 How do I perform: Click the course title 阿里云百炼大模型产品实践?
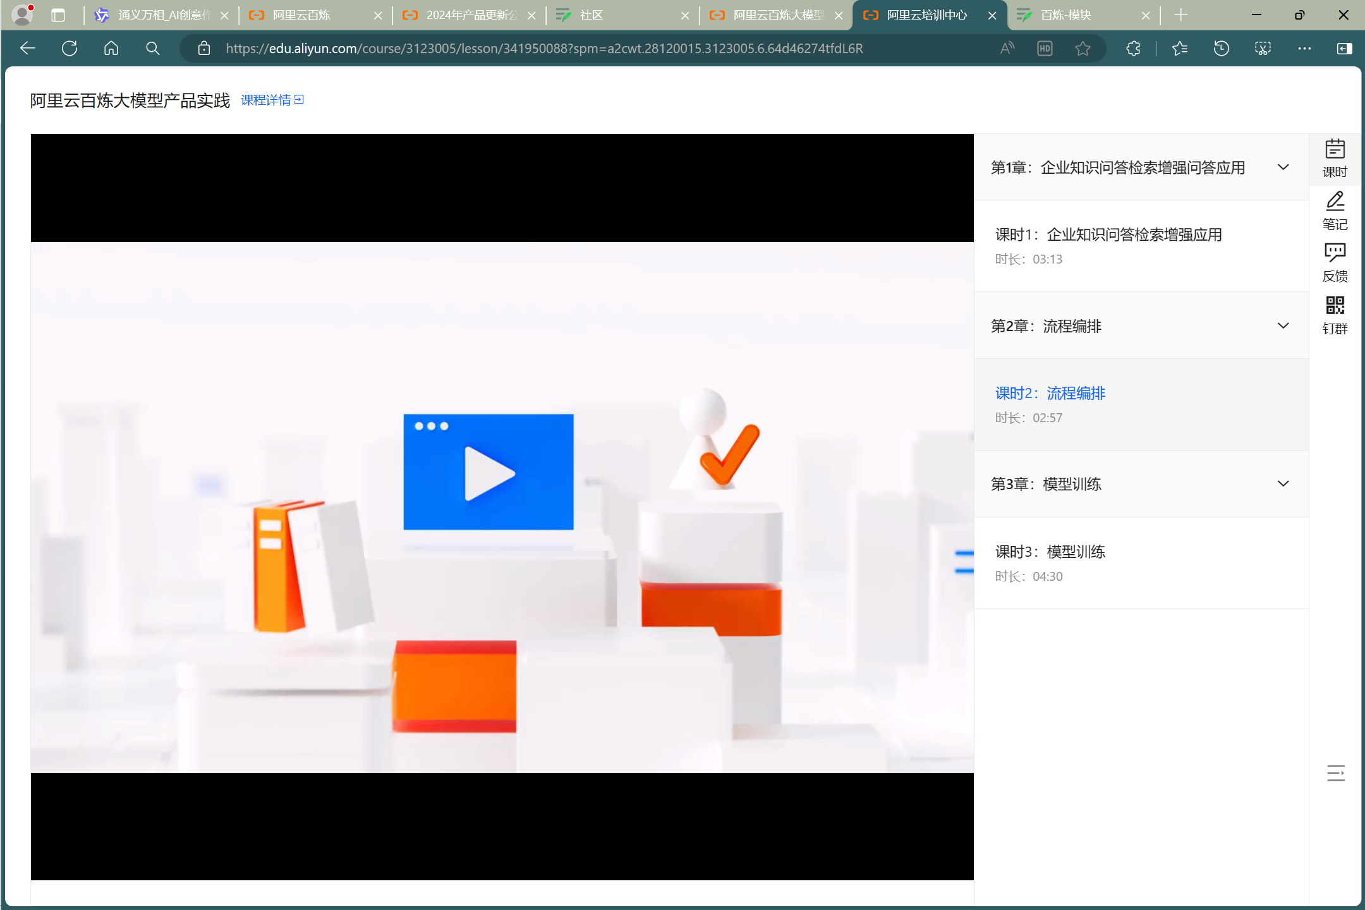click(x=130, y=100)
